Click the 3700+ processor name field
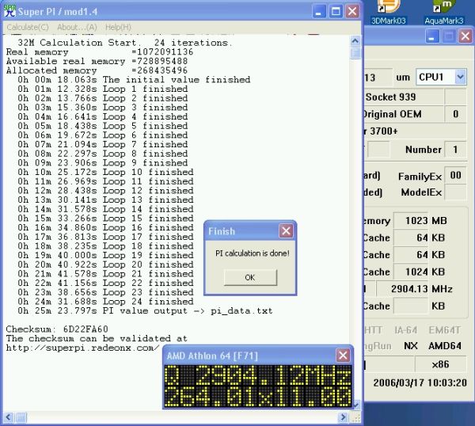Viewport: 475px width, 426px height. 415,131
